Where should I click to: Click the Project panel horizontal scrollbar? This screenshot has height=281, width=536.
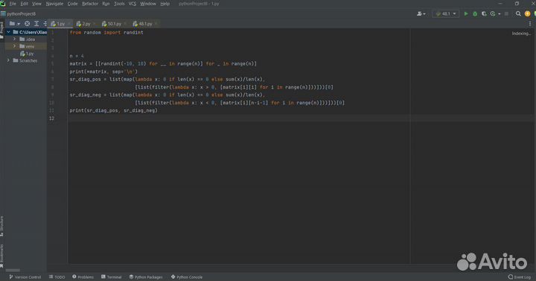point(13,270)
